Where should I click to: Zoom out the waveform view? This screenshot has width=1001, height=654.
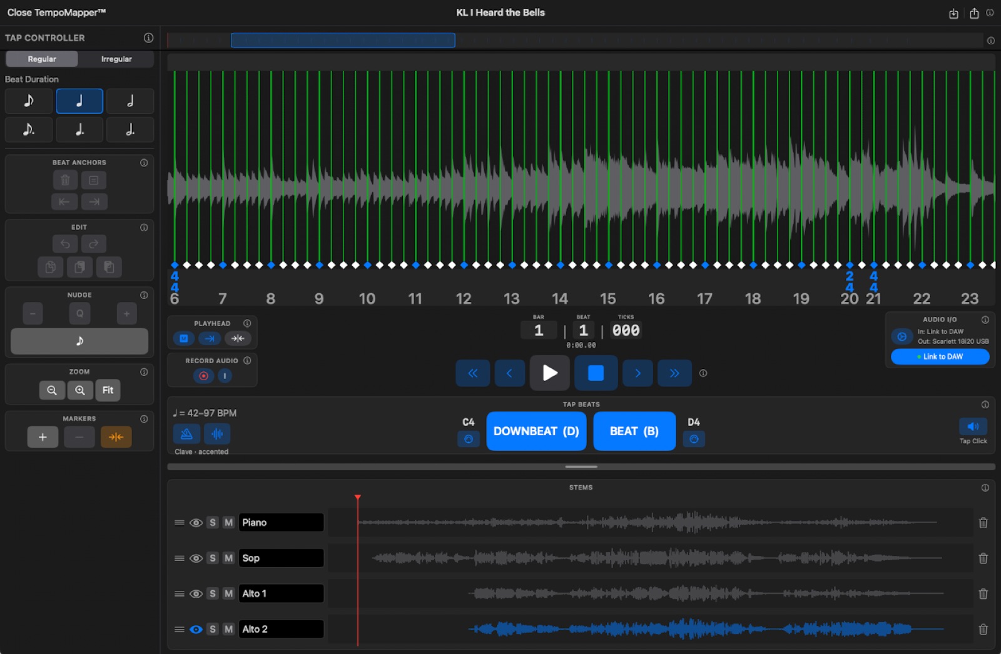click(x=52, y=390)
